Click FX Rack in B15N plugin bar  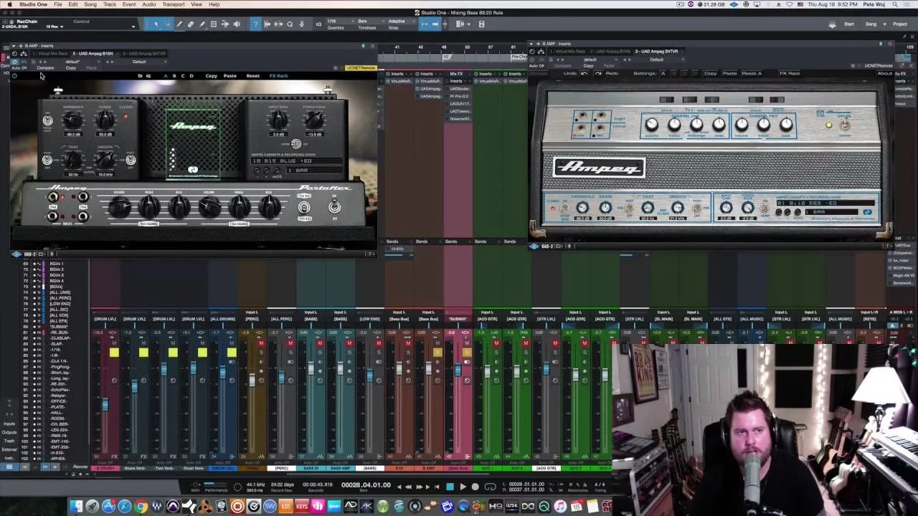278,76
